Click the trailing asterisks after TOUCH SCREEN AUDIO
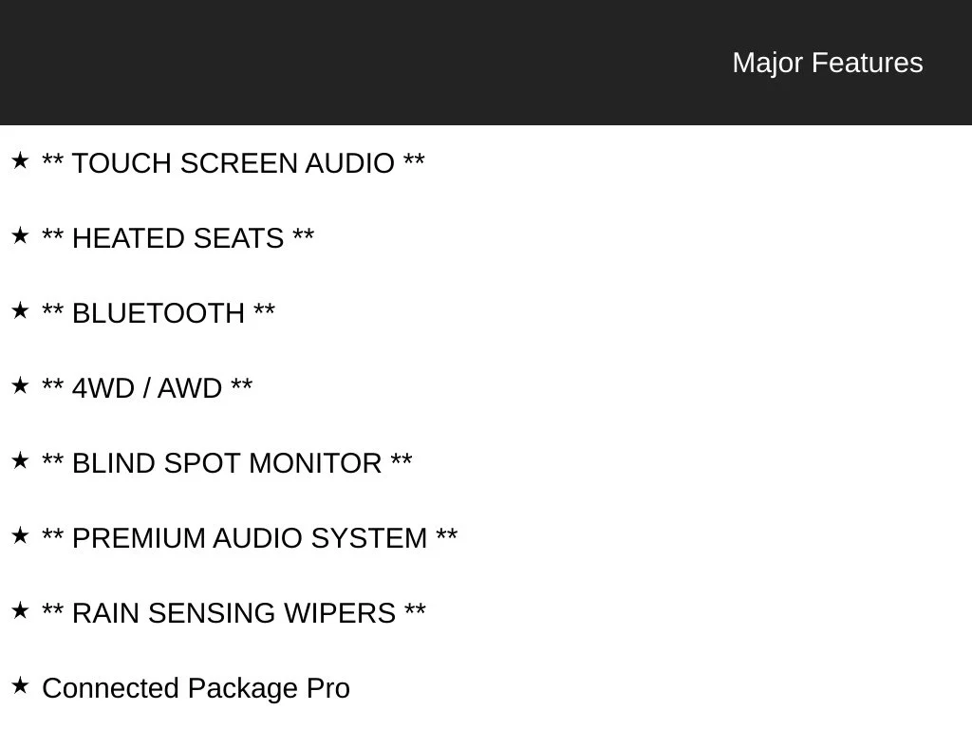 pos(414,159)
